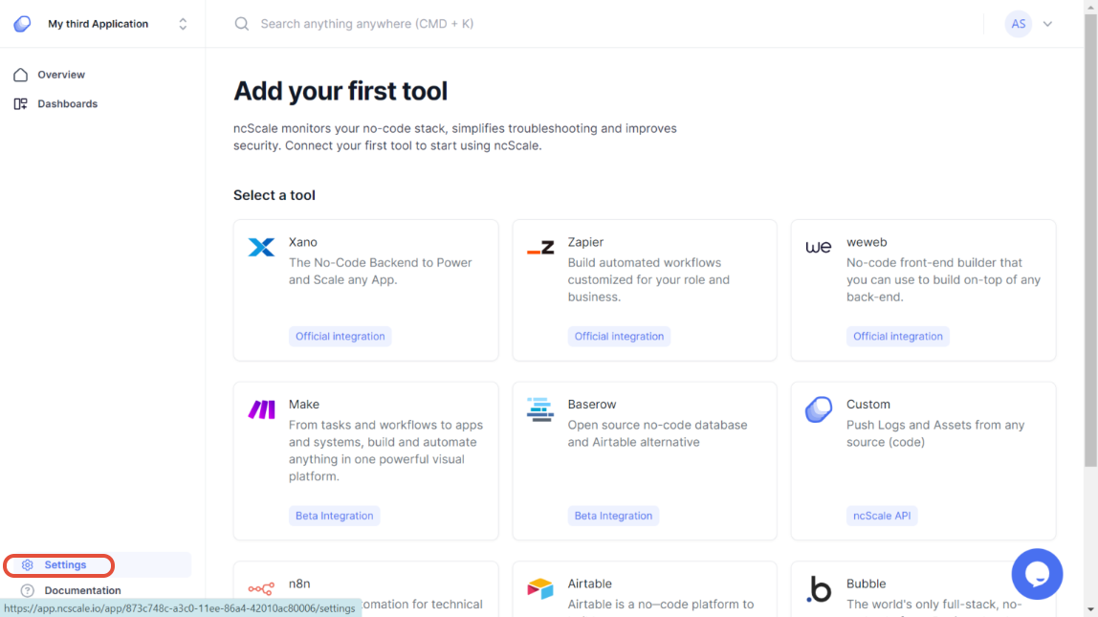
Task: Click the Baserow logo icon
Action: click(540, 410)
